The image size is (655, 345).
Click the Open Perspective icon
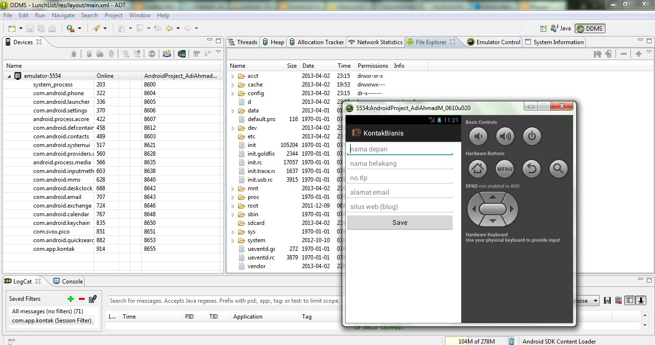543,28
